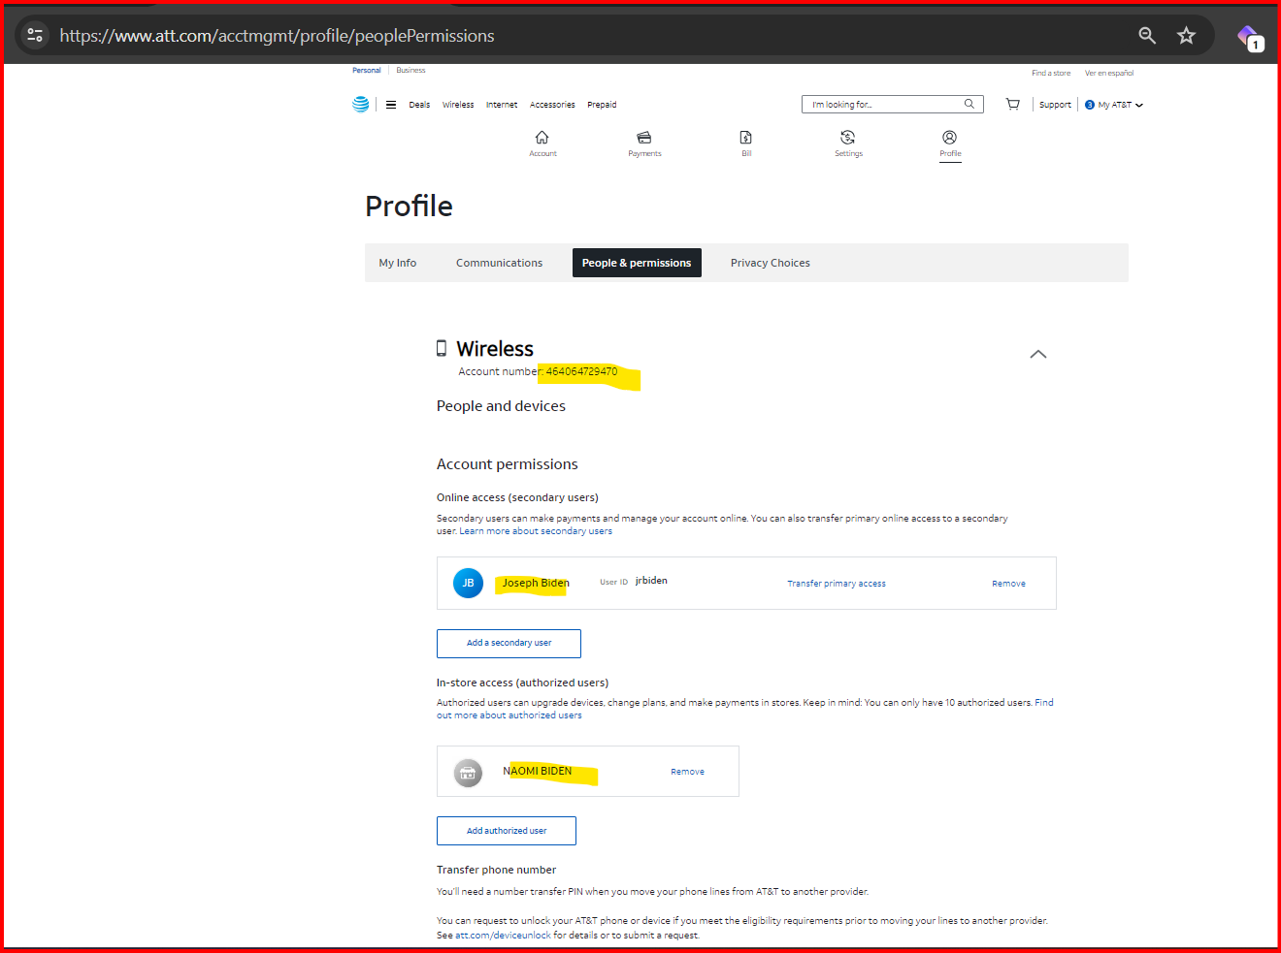
Task: Click Add a secondary user button
Action: (x=509, y=643)
